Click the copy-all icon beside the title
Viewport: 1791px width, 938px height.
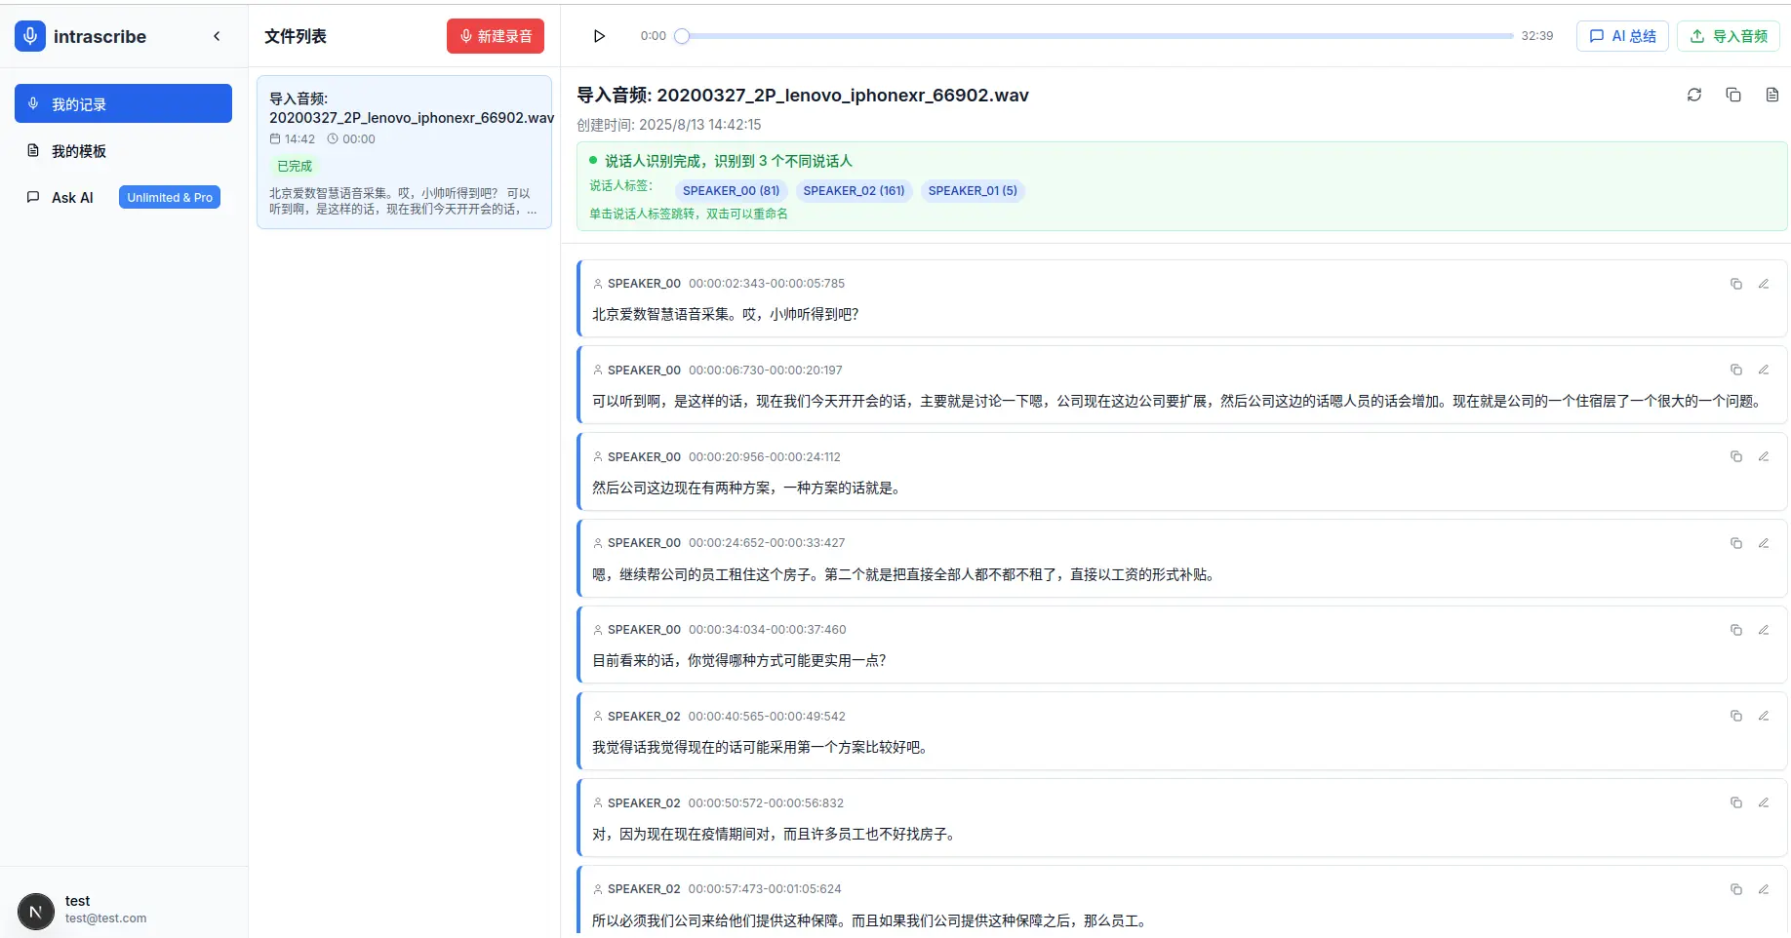coord(1733,95)
